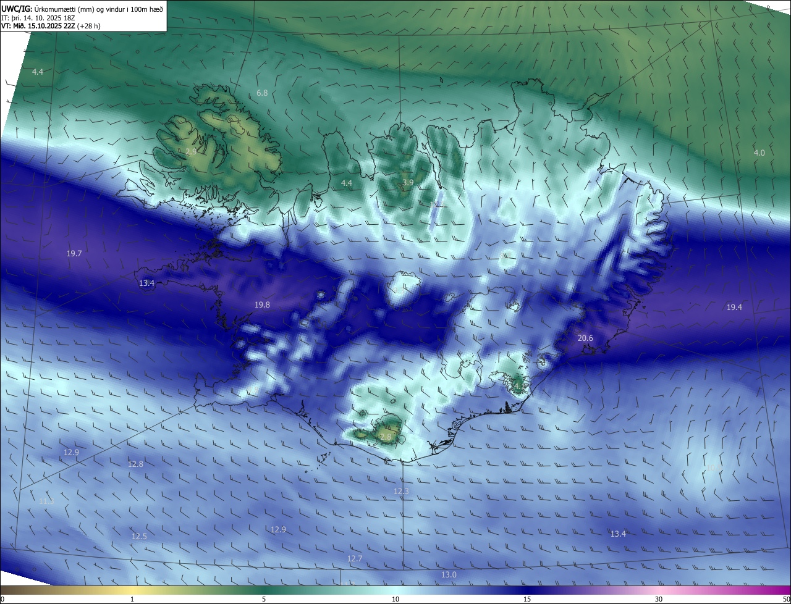791x604 pixels.
Task: Click the 12.8 value label
Action: click(x=135, y=464)
